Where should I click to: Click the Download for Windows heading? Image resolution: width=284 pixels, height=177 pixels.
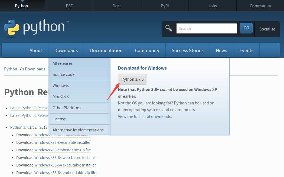pos(142,68)
